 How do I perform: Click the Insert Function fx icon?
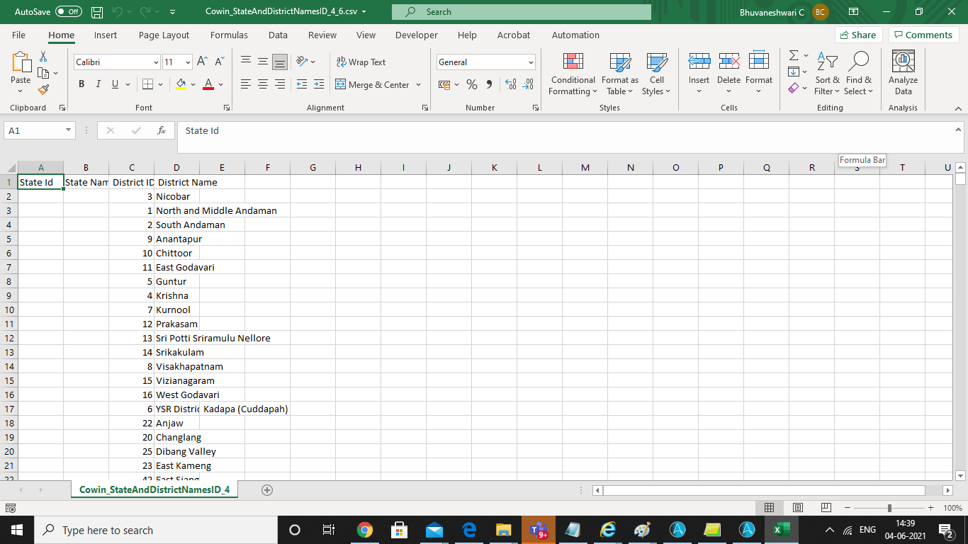pyautogui.click(x=162, y=130)
